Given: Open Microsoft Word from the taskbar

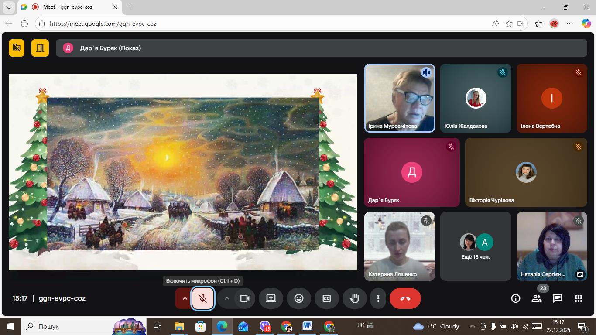Looking at the screenshot, I should click(x=307, y=326).
